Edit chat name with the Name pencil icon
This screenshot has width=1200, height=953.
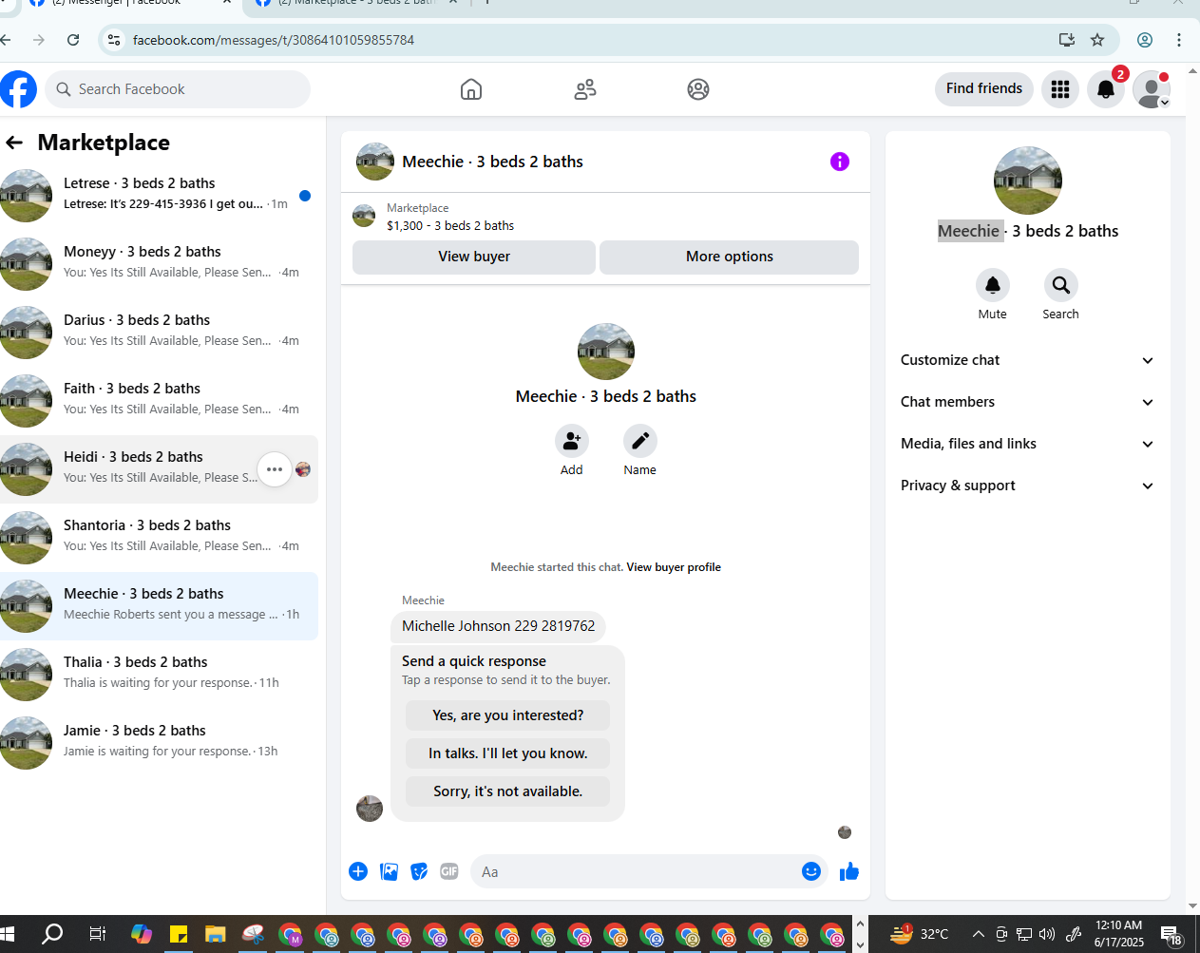coord(640,441)
